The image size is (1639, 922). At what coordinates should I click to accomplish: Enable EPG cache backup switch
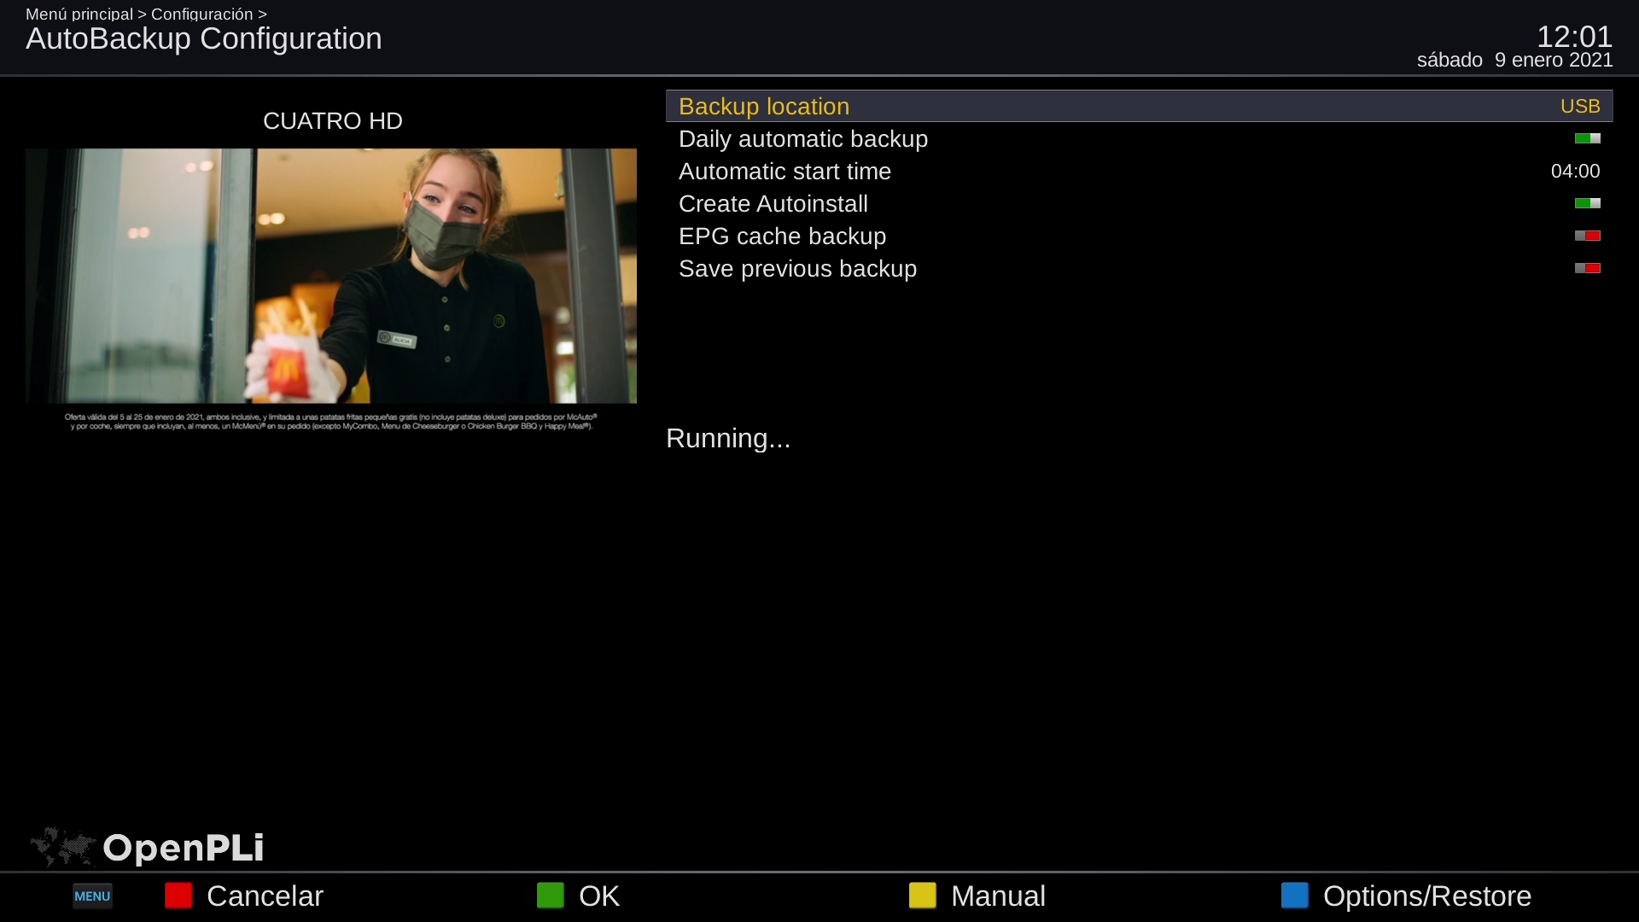click(1587, 236)
